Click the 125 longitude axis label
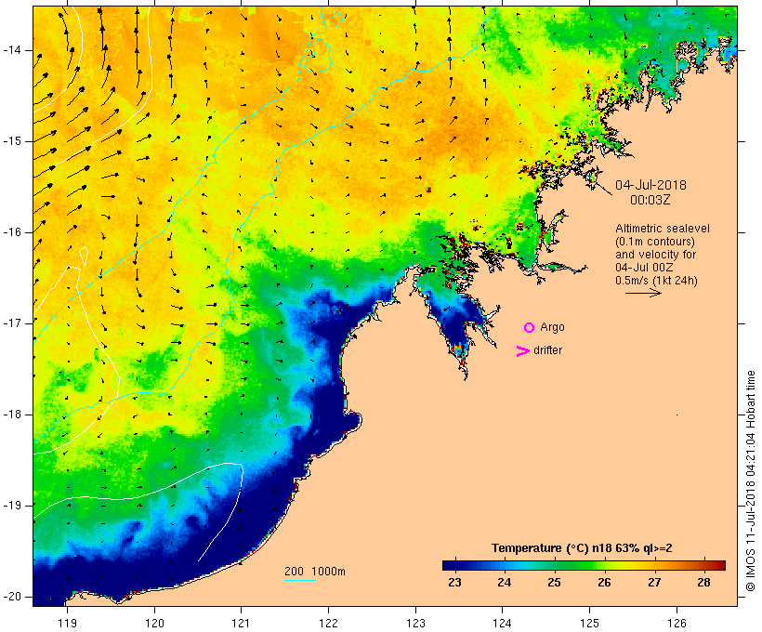 click(590, 624)
